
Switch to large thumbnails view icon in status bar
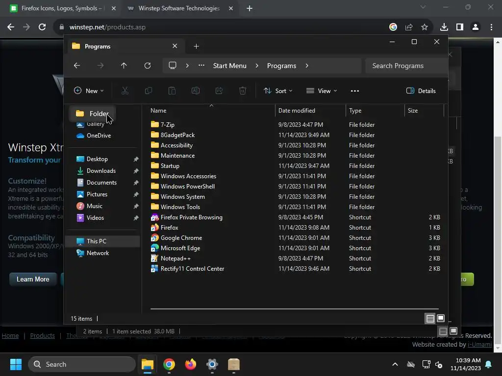point(441,318)
